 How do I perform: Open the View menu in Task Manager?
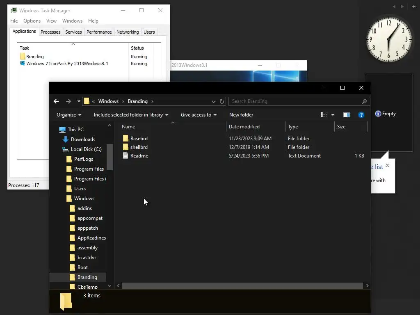[51, 21]
